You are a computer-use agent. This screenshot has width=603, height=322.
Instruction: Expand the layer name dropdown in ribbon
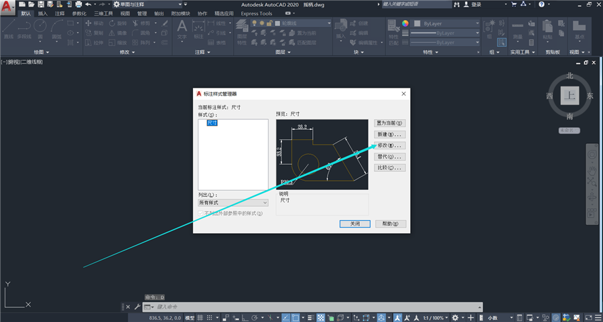[x=291, y=23]
